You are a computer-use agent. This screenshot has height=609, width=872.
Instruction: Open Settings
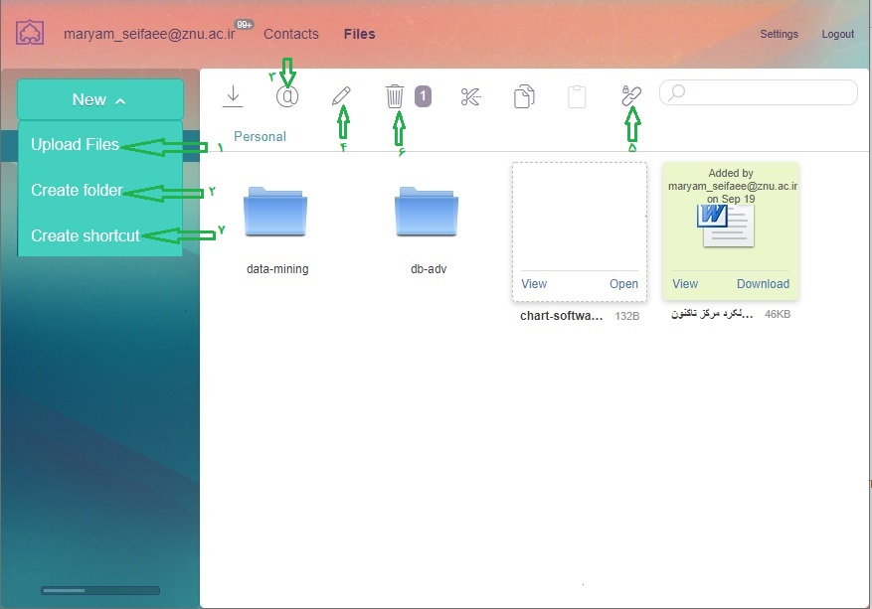[x=779, y=34]
